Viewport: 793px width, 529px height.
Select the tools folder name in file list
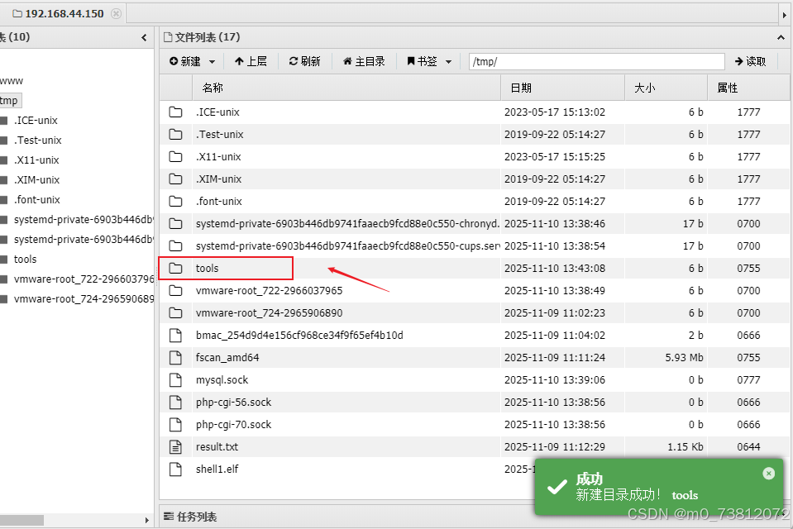pos(208,268)
